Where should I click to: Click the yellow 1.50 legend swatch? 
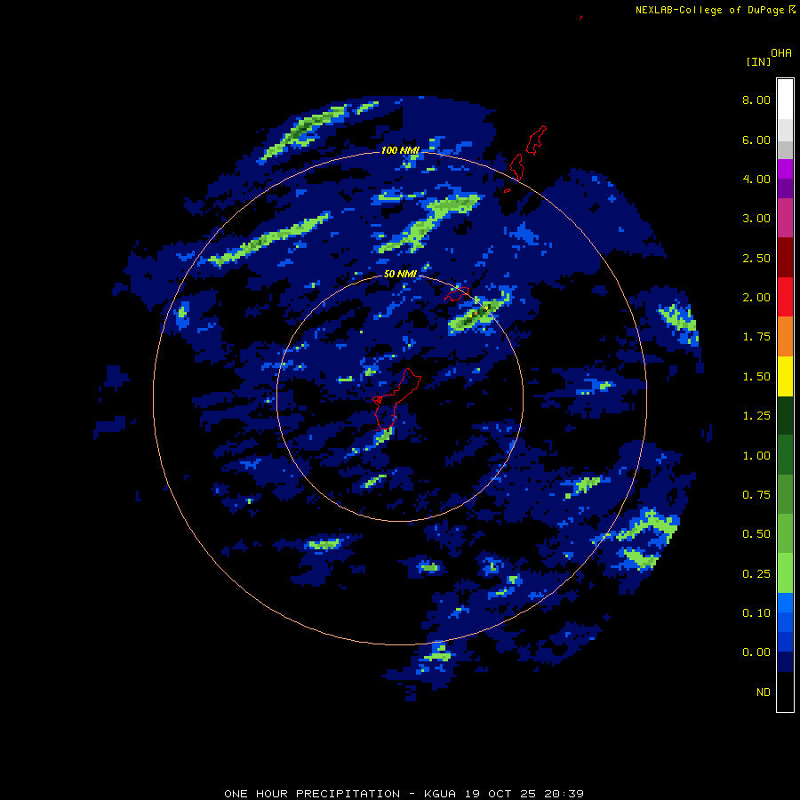pyautogui.click(x=785, y=376)
